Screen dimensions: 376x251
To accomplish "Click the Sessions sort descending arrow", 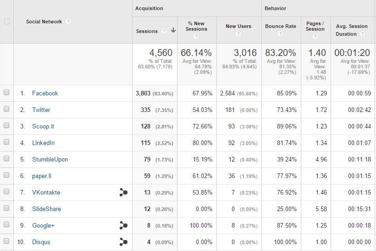I will point(173,30).
